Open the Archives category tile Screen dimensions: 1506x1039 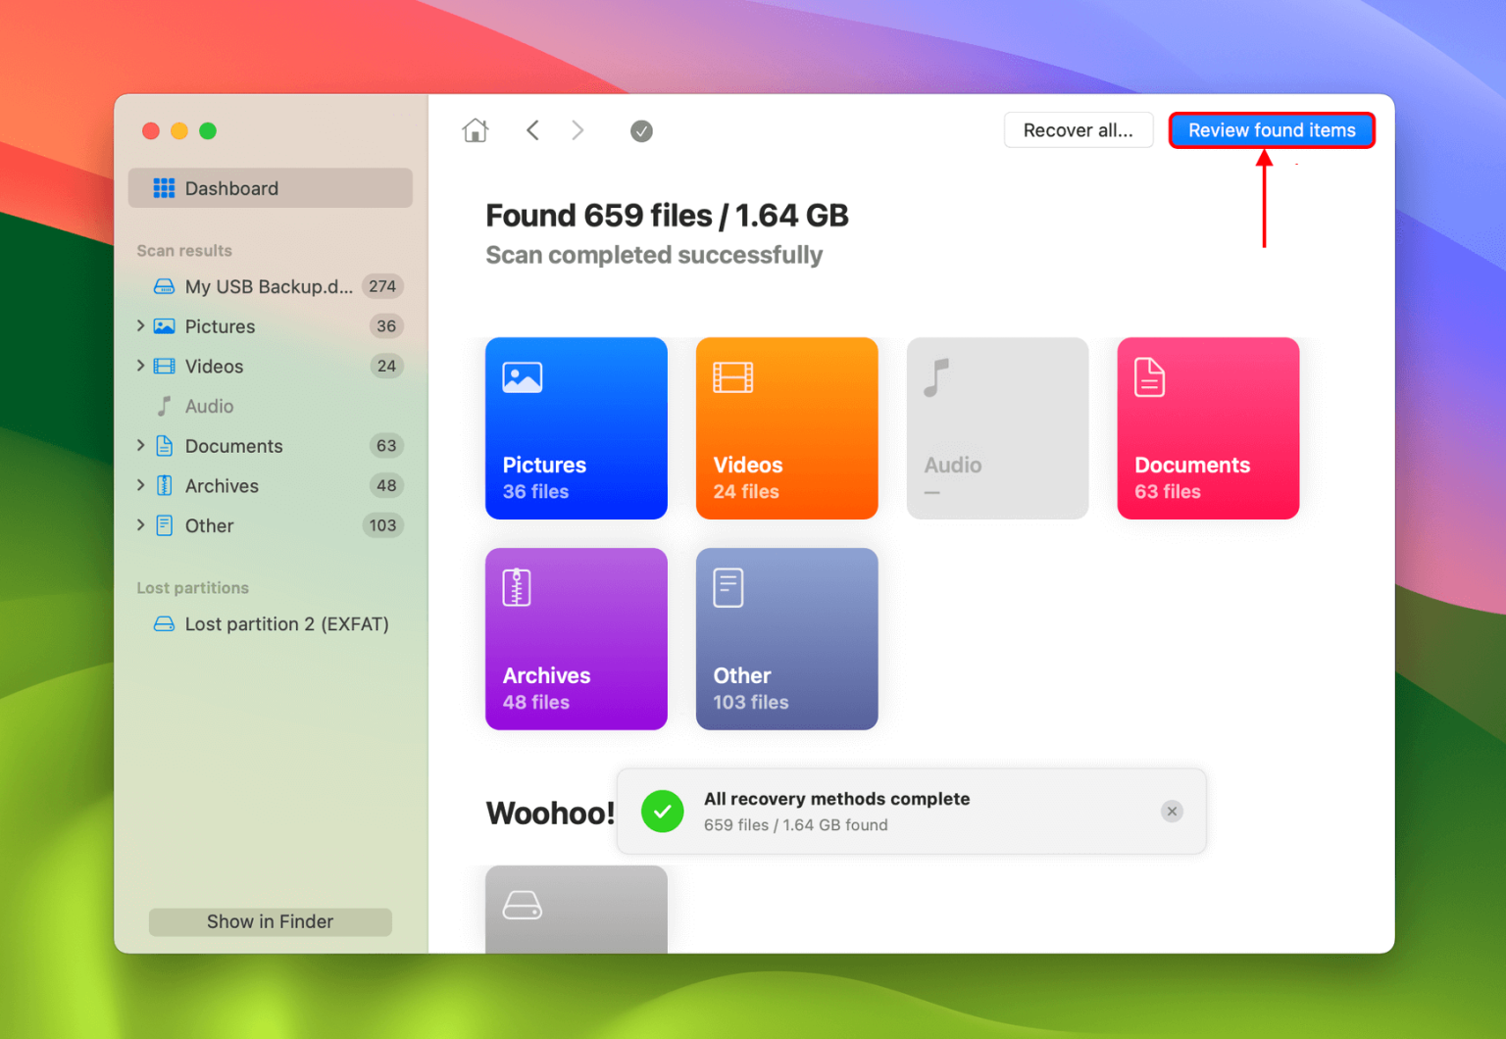coord(576,638)
